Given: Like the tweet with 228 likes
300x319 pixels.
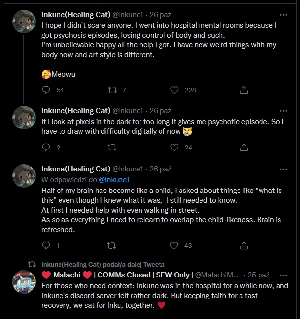Looking at the screenshot, I should click(x=174, y=90).
